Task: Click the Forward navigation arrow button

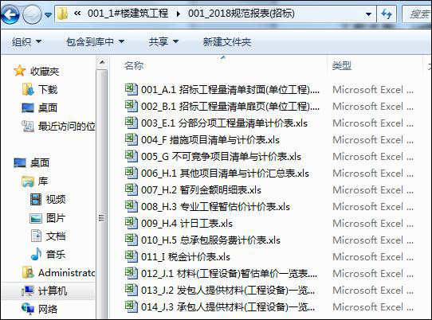Action: coord(32,14)
